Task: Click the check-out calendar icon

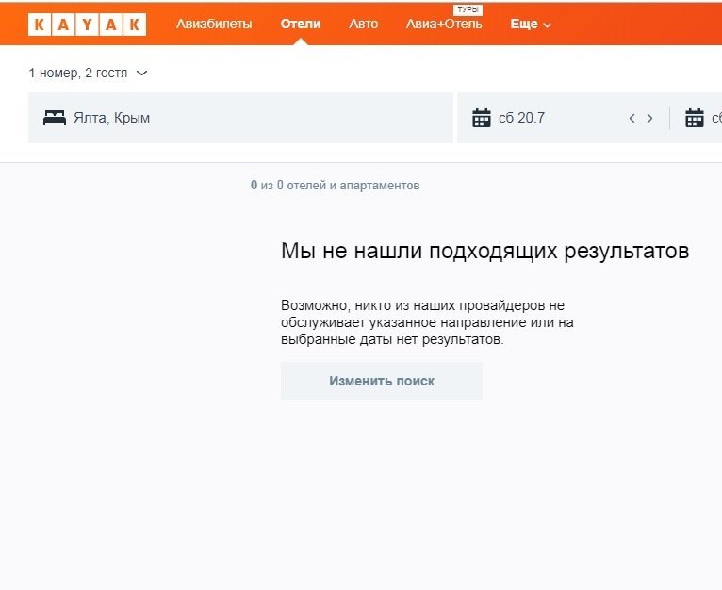Action: pos(695,118)
